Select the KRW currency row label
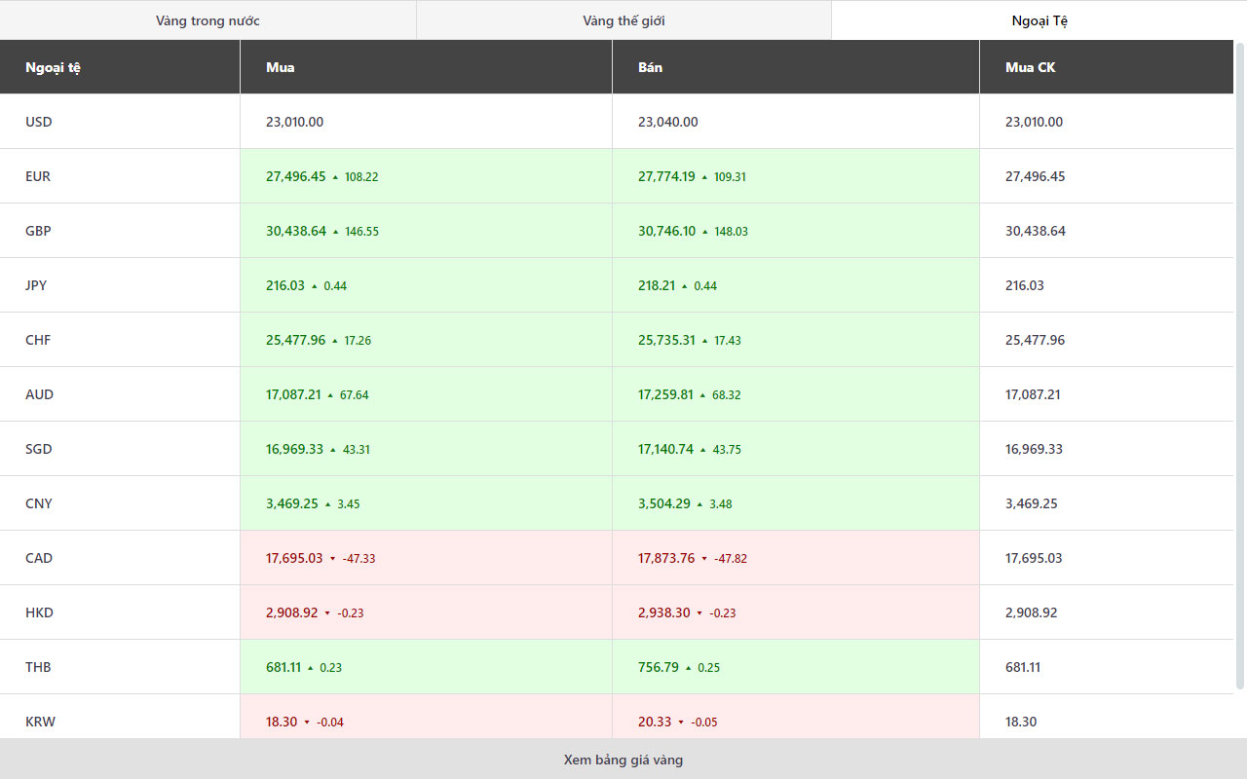Viewport: 1247px width, 779px height. pyautogui.click(x=40, y=722)
